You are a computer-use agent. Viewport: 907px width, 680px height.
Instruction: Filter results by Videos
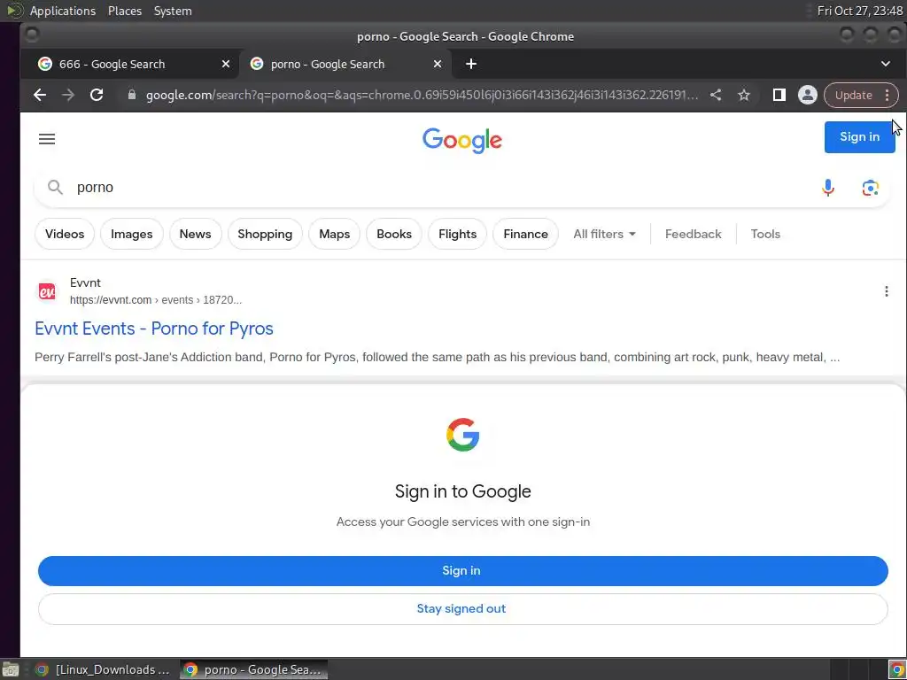65,234
